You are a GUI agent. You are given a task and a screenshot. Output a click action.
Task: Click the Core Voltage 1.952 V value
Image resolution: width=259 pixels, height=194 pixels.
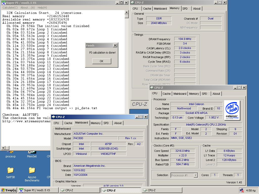pos(214,117)
